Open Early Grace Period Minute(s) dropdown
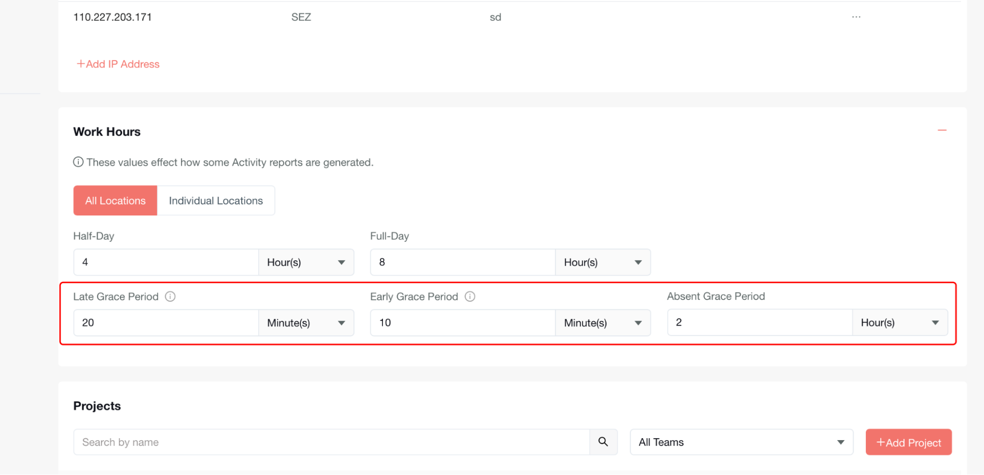984x475 pixels. point(603,323)
